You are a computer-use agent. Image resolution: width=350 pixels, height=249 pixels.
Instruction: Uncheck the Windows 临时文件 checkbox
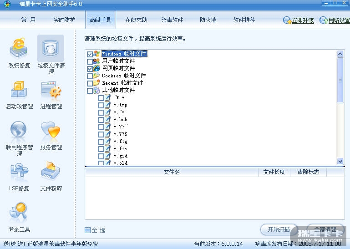click(x=90, y=54)
